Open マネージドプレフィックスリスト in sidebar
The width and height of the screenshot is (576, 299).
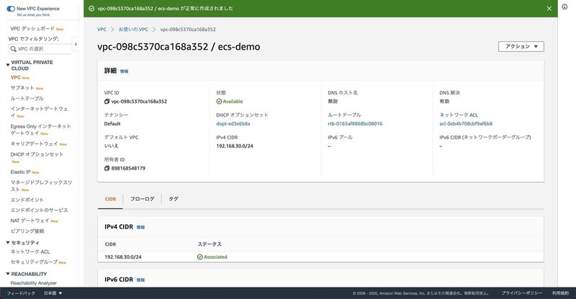click(x=41, y=185)
